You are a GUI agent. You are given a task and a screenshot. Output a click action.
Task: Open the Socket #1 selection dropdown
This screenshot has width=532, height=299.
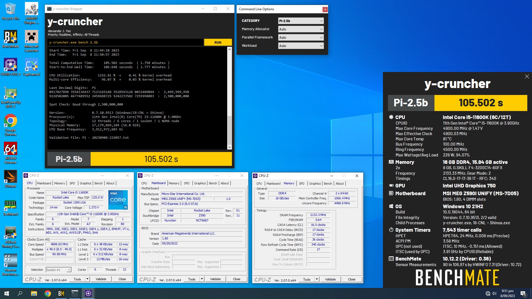(58, 270)
